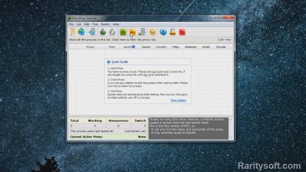Open the Edit menu

pyautogui.click(x=87, y=24)
